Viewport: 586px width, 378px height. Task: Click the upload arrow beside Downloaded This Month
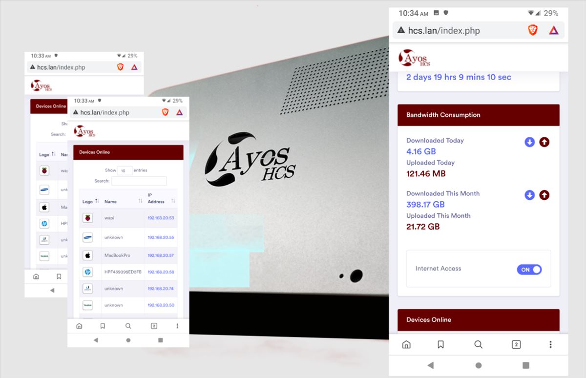point(544,195)
